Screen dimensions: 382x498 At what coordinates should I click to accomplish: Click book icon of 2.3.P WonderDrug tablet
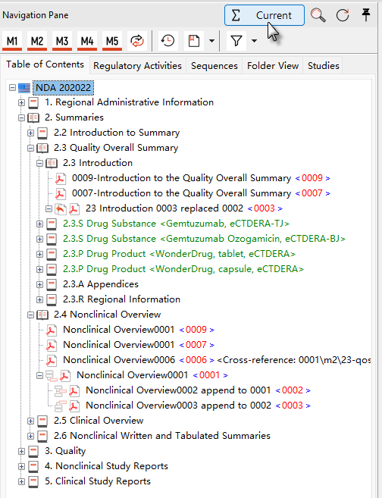(x=52, y=254)
